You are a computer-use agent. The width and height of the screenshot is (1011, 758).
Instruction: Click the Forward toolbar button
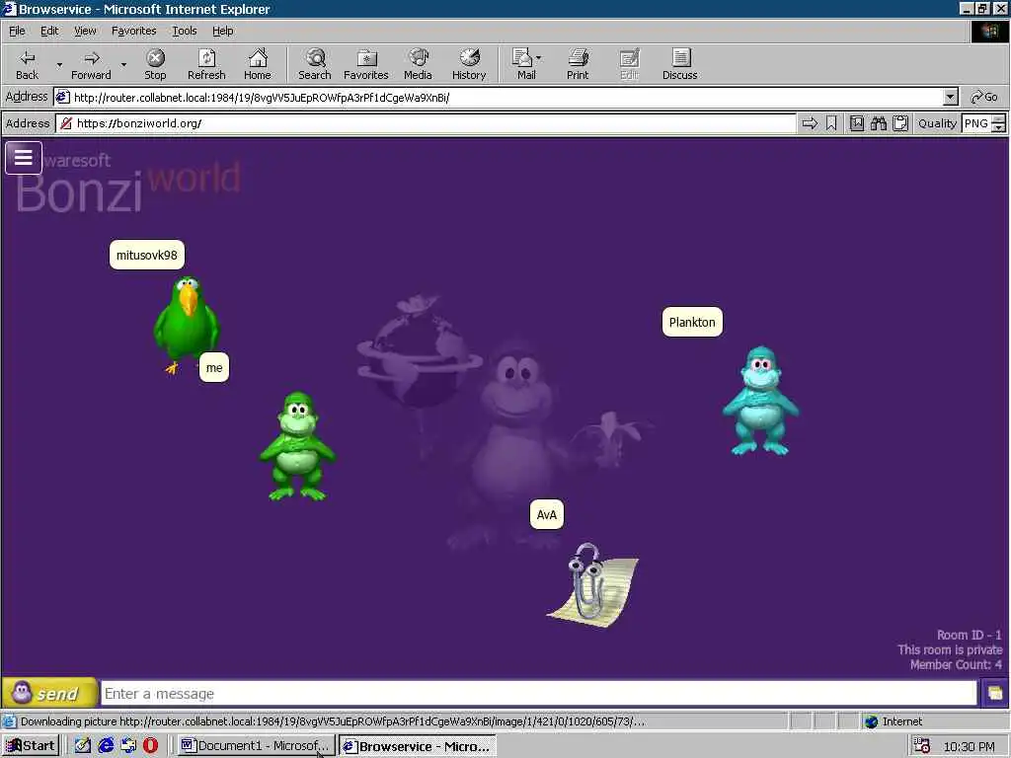(91, 64)
